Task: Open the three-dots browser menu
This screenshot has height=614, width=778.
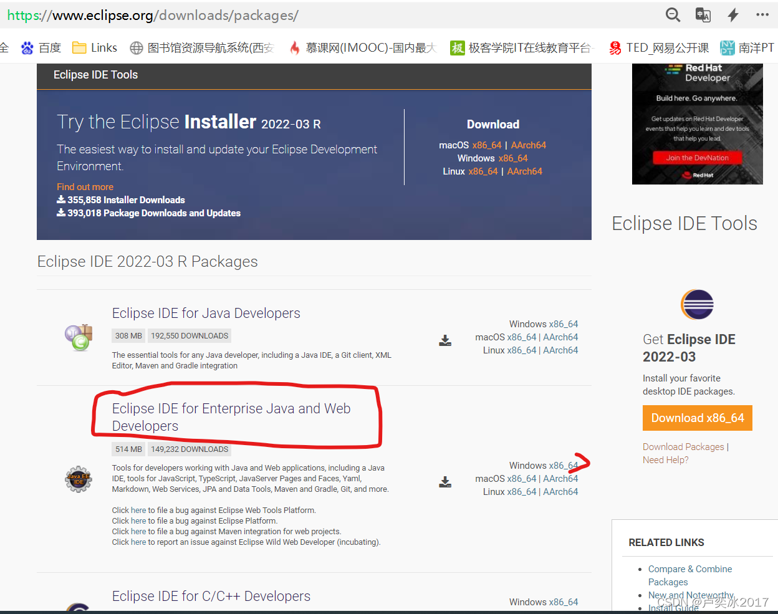Action: 762,14
